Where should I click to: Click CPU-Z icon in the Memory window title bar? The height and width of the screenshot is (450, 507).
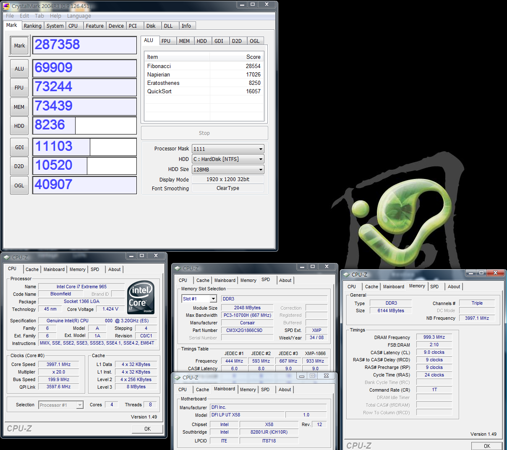[x=347, y=274]
